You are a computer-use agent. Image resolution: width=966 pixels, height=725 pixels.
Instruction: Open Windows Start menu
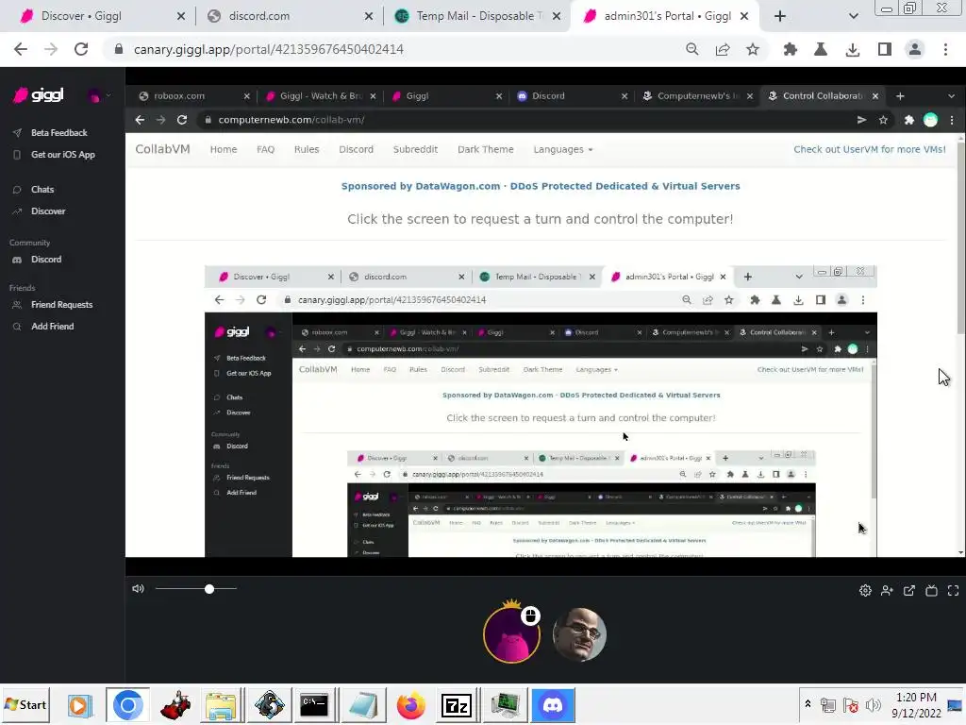[x=25, y=704]
